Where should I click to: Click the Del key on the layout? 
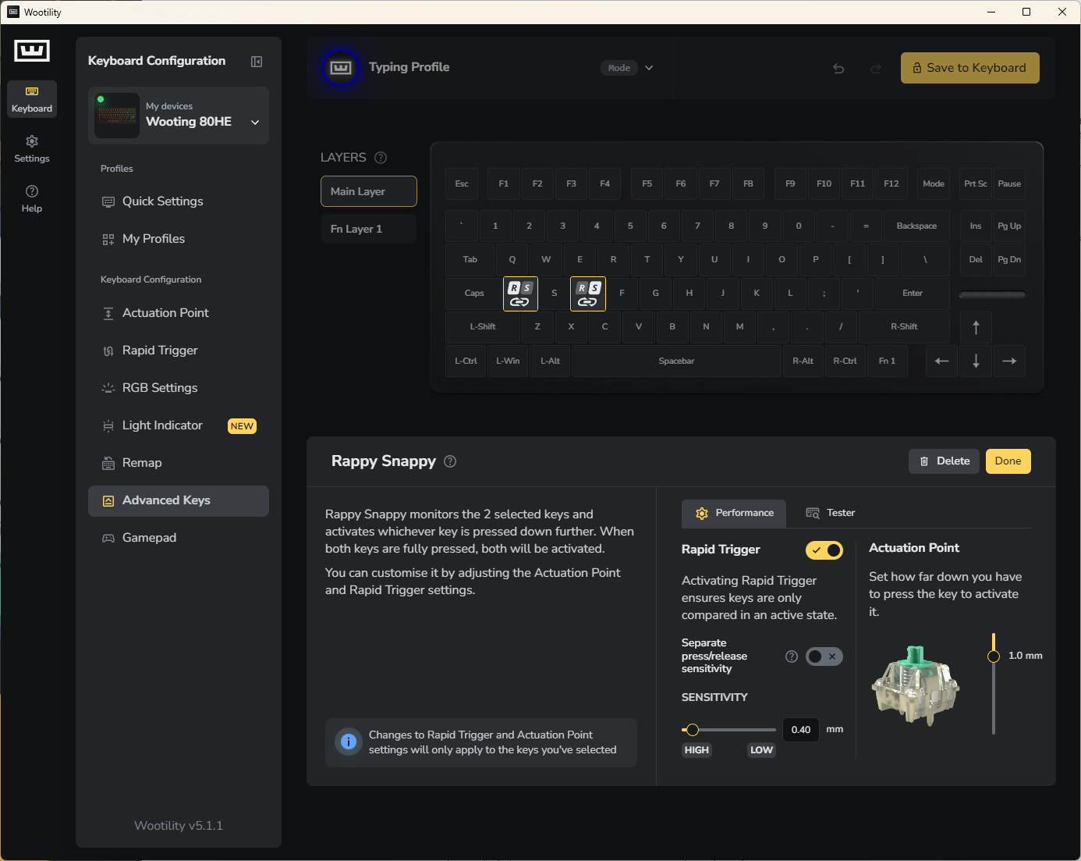click(x=976, y=260)
